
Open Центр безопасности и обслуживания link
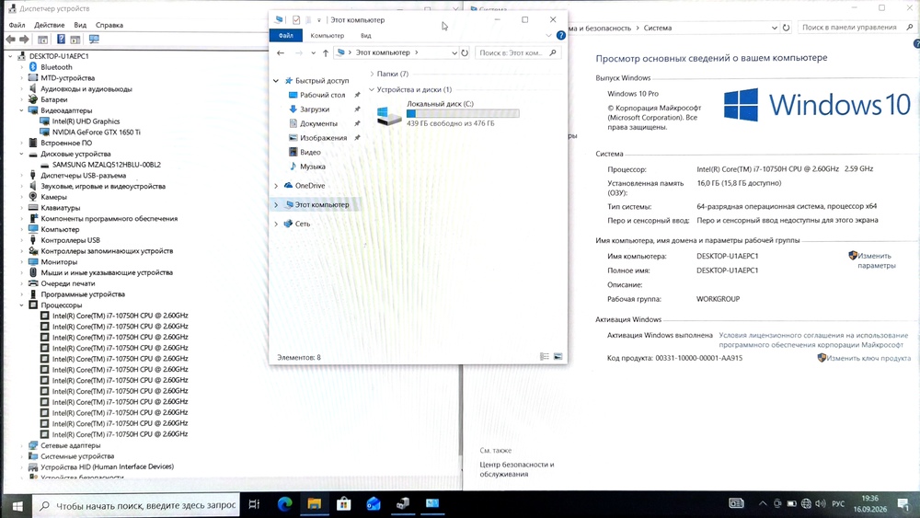[517, 469]
